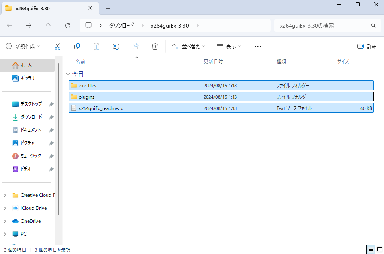
Task: Click the folder icon of exe_files
Action: click(74, 85)
